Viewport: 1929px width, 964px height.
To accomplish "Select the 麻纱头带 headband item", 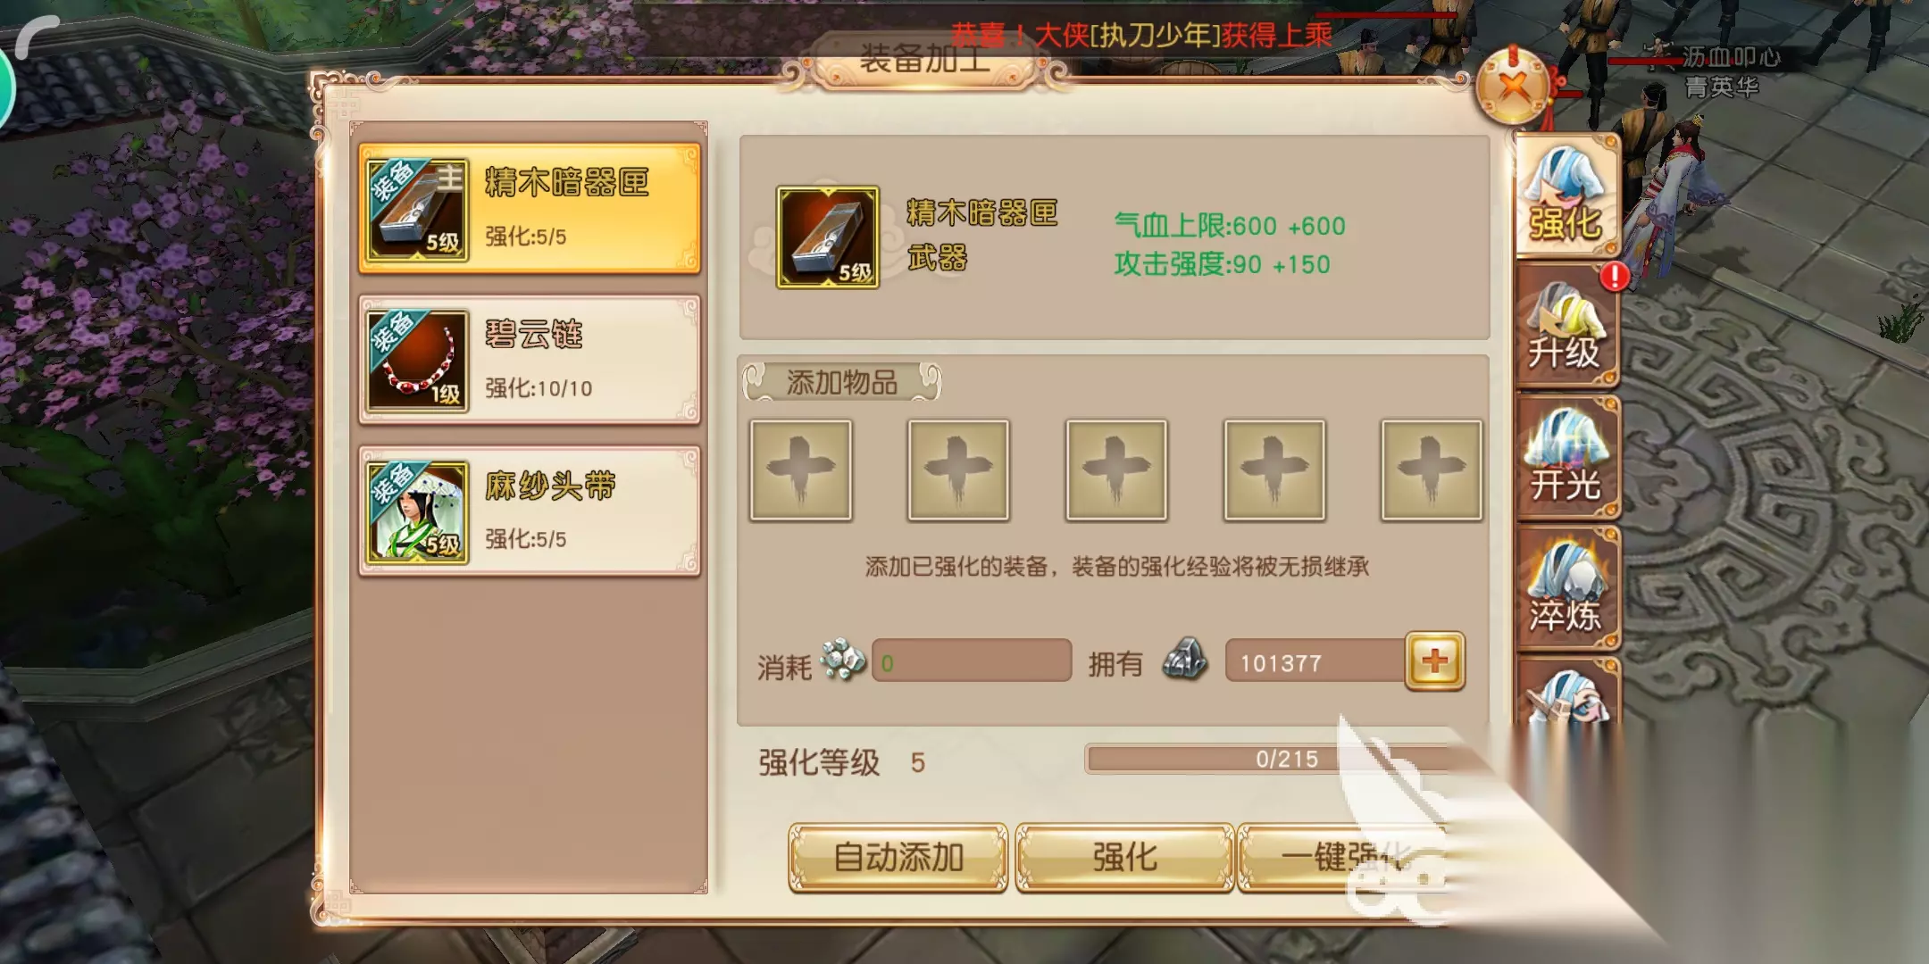I will click(x=530, y=511).
